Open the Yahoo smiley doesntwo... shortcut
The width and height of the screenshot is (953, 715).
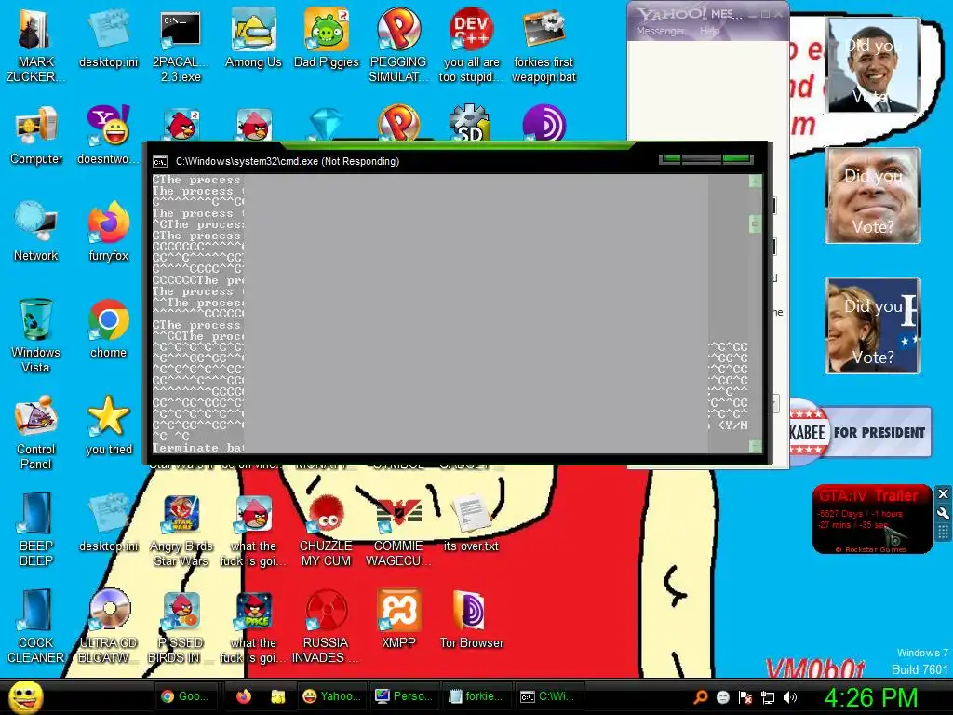(x=108, y=135)
